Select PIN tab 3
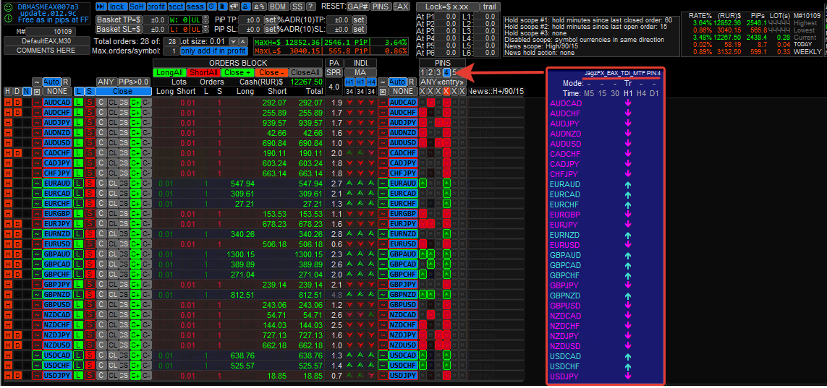The image size is (827, 388). click(x=438, y=73)
